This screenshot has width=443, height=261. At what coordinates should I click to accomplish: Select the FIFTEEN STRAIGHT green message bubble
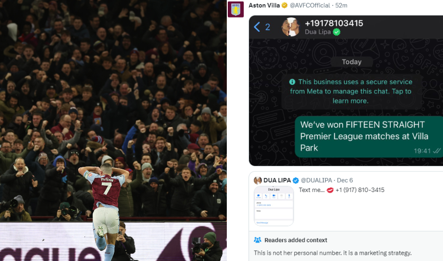369,137
